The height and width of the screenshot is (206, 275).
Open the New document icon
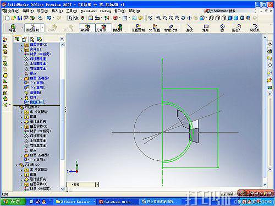point(8,18)
